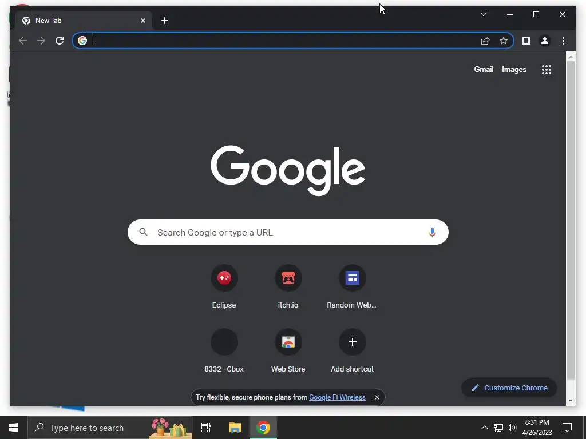The width and height of the screenshot is (586, 439).
Task: Click the scrollbar up arrow
Action: (x=571, y=57)
